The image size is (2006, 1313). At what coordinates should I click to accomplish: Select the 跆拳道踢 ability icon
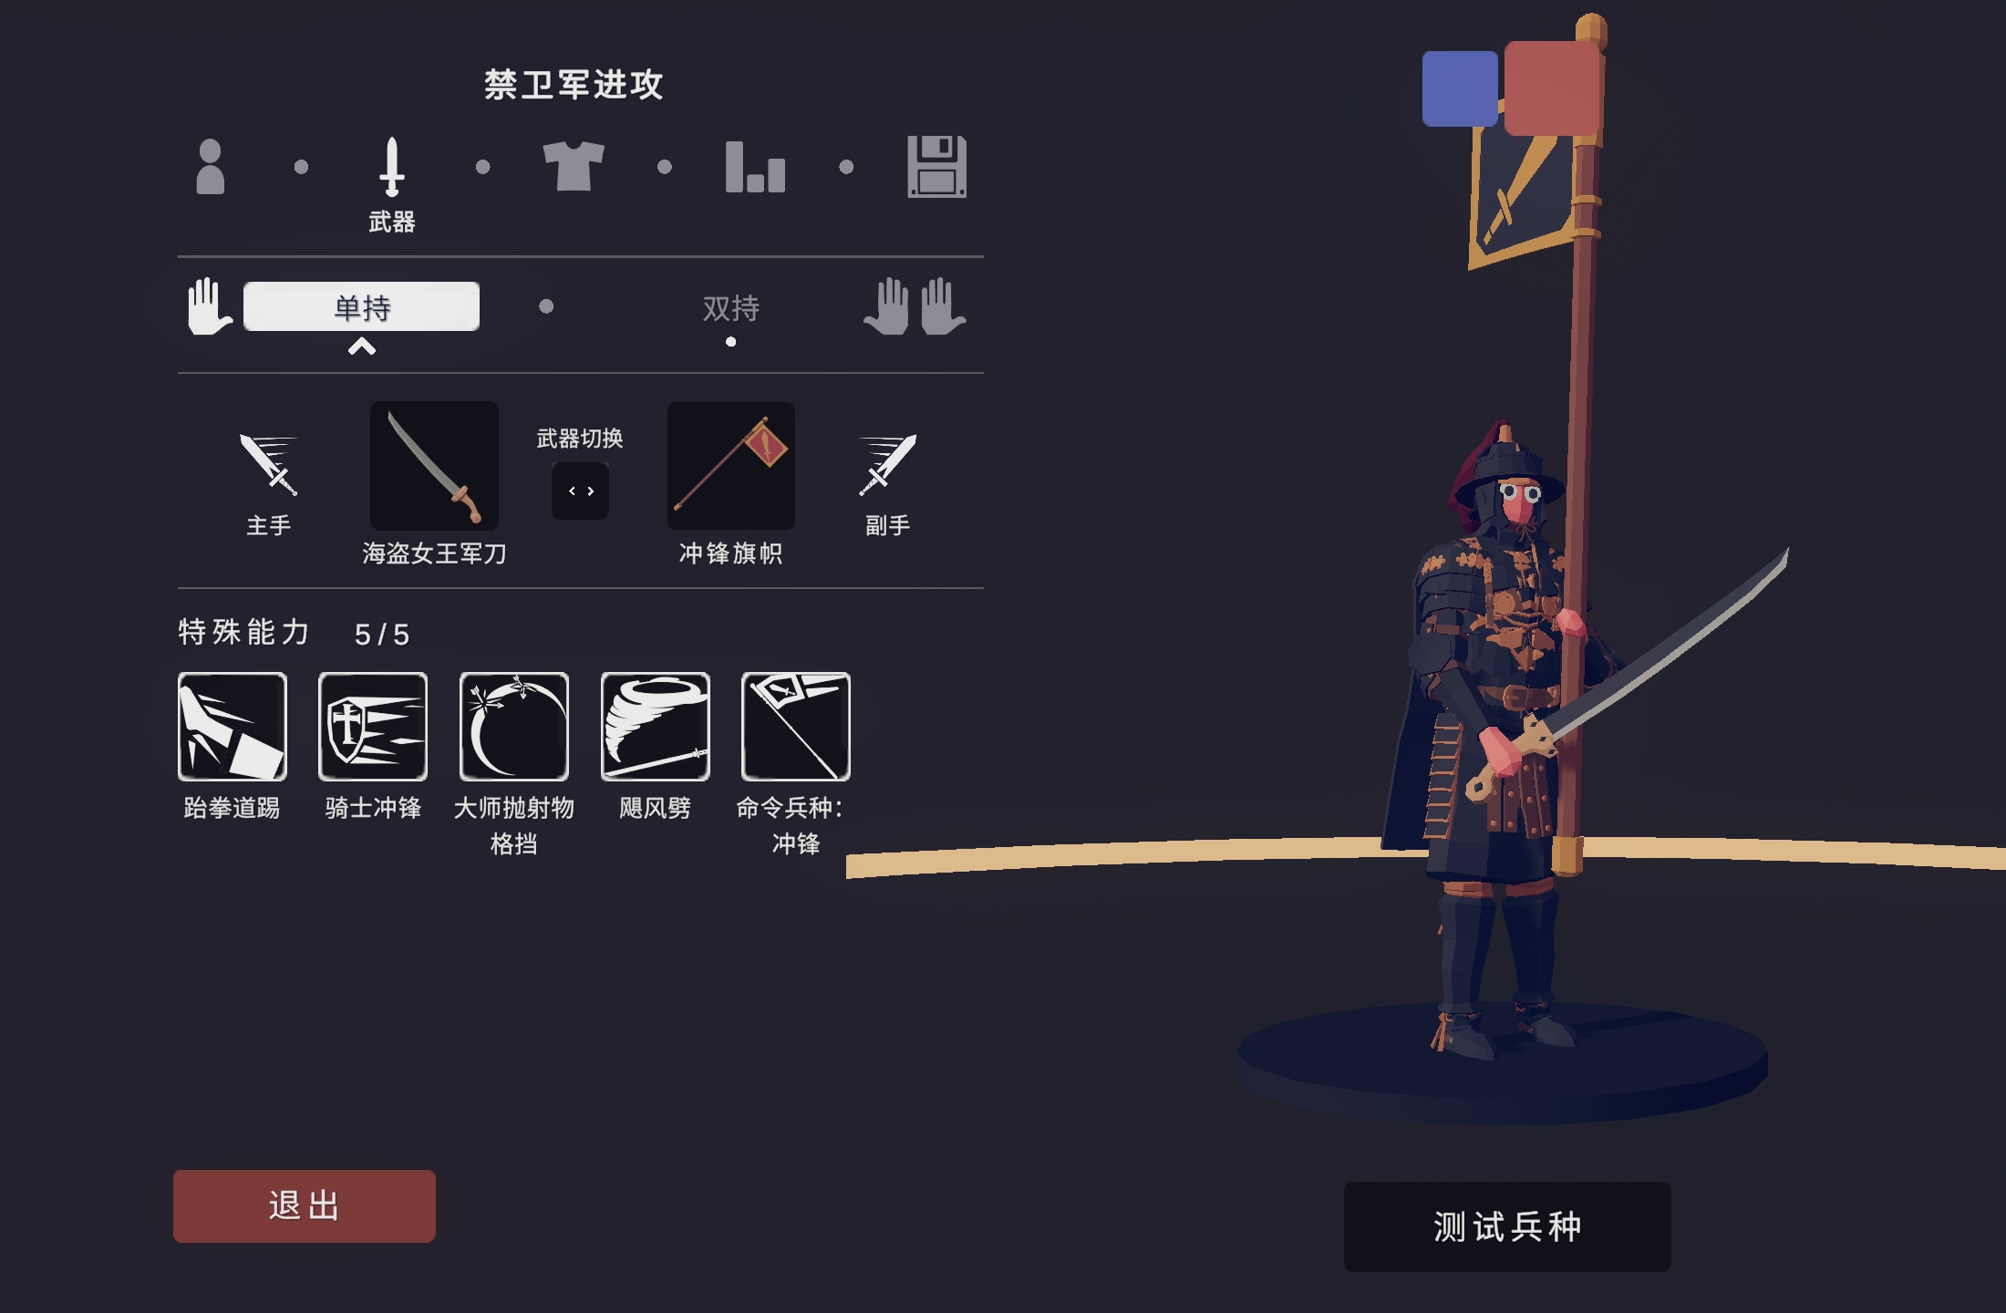pyautogui.click(x=233, y=727)
